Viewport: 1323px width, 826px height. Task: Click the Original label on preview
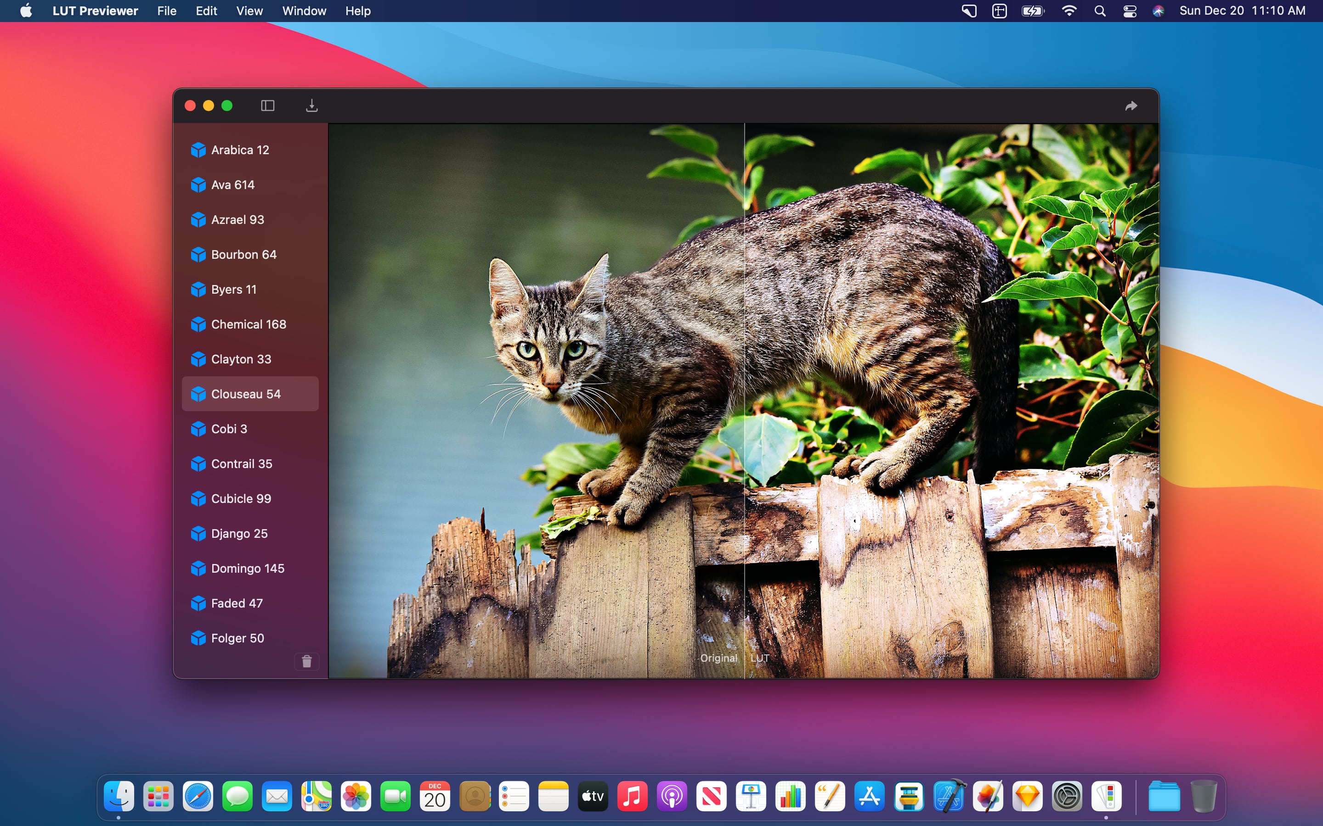pos(718,658)
